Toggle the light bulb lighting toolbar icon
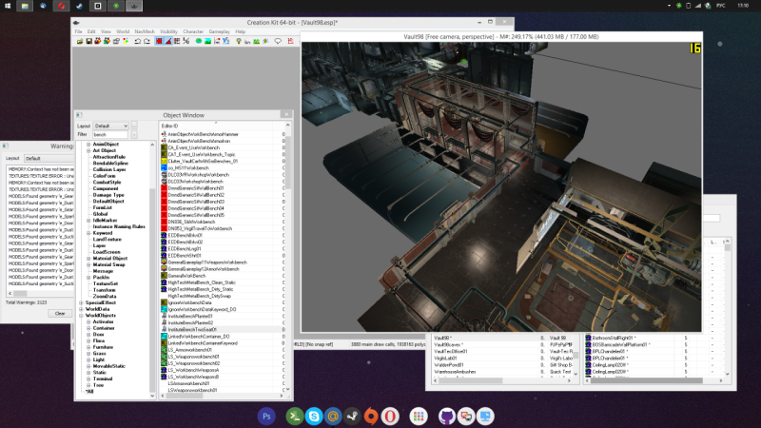This screenshot has width=761, height=428. [x=239, y=41]
